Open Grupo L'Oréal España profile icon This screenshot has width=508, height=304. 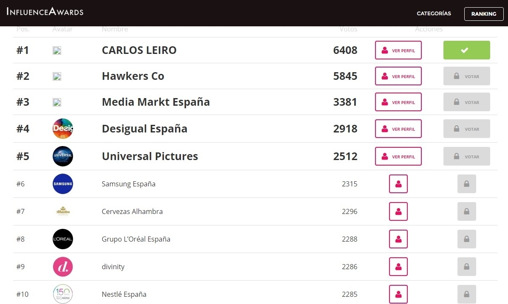tap(398, 239)
